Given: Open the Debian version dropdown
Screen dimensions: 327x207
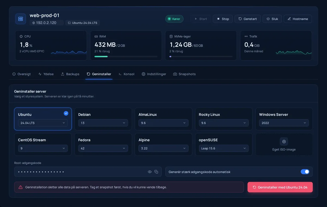Looking at the screenshot, I should (x=103, y=123).
